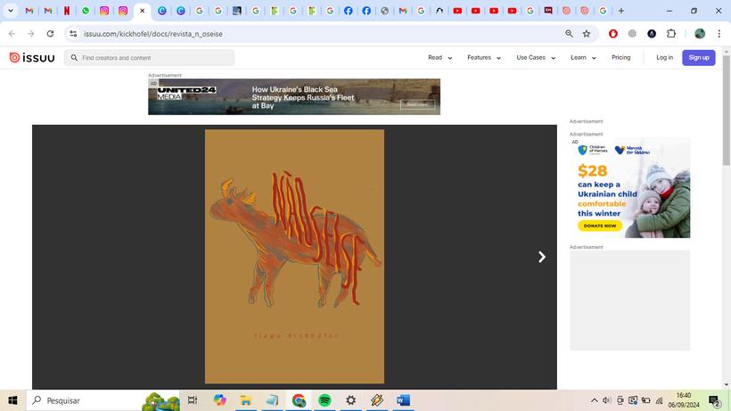Open Task View on the taskbar

192,400
